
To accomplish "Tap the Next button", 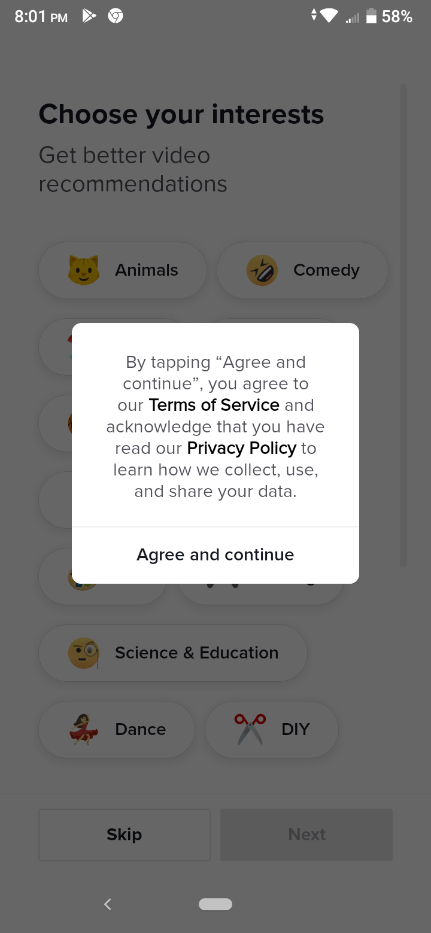I will point(306,835).
